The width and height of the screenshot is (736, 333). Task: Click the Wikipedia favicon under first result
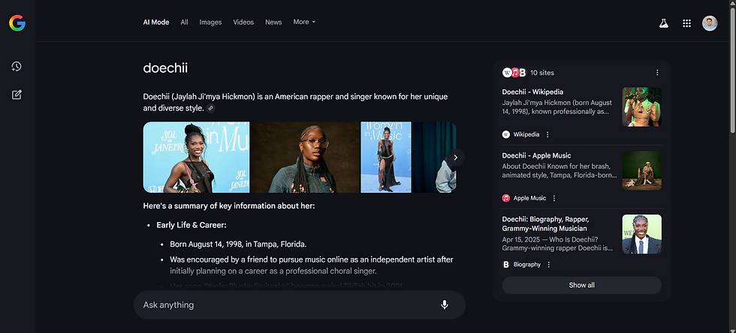(506, 134)
